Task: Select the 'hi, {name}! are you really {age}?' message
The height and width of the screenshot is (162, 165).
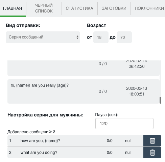Action: (x=84, y=91)
